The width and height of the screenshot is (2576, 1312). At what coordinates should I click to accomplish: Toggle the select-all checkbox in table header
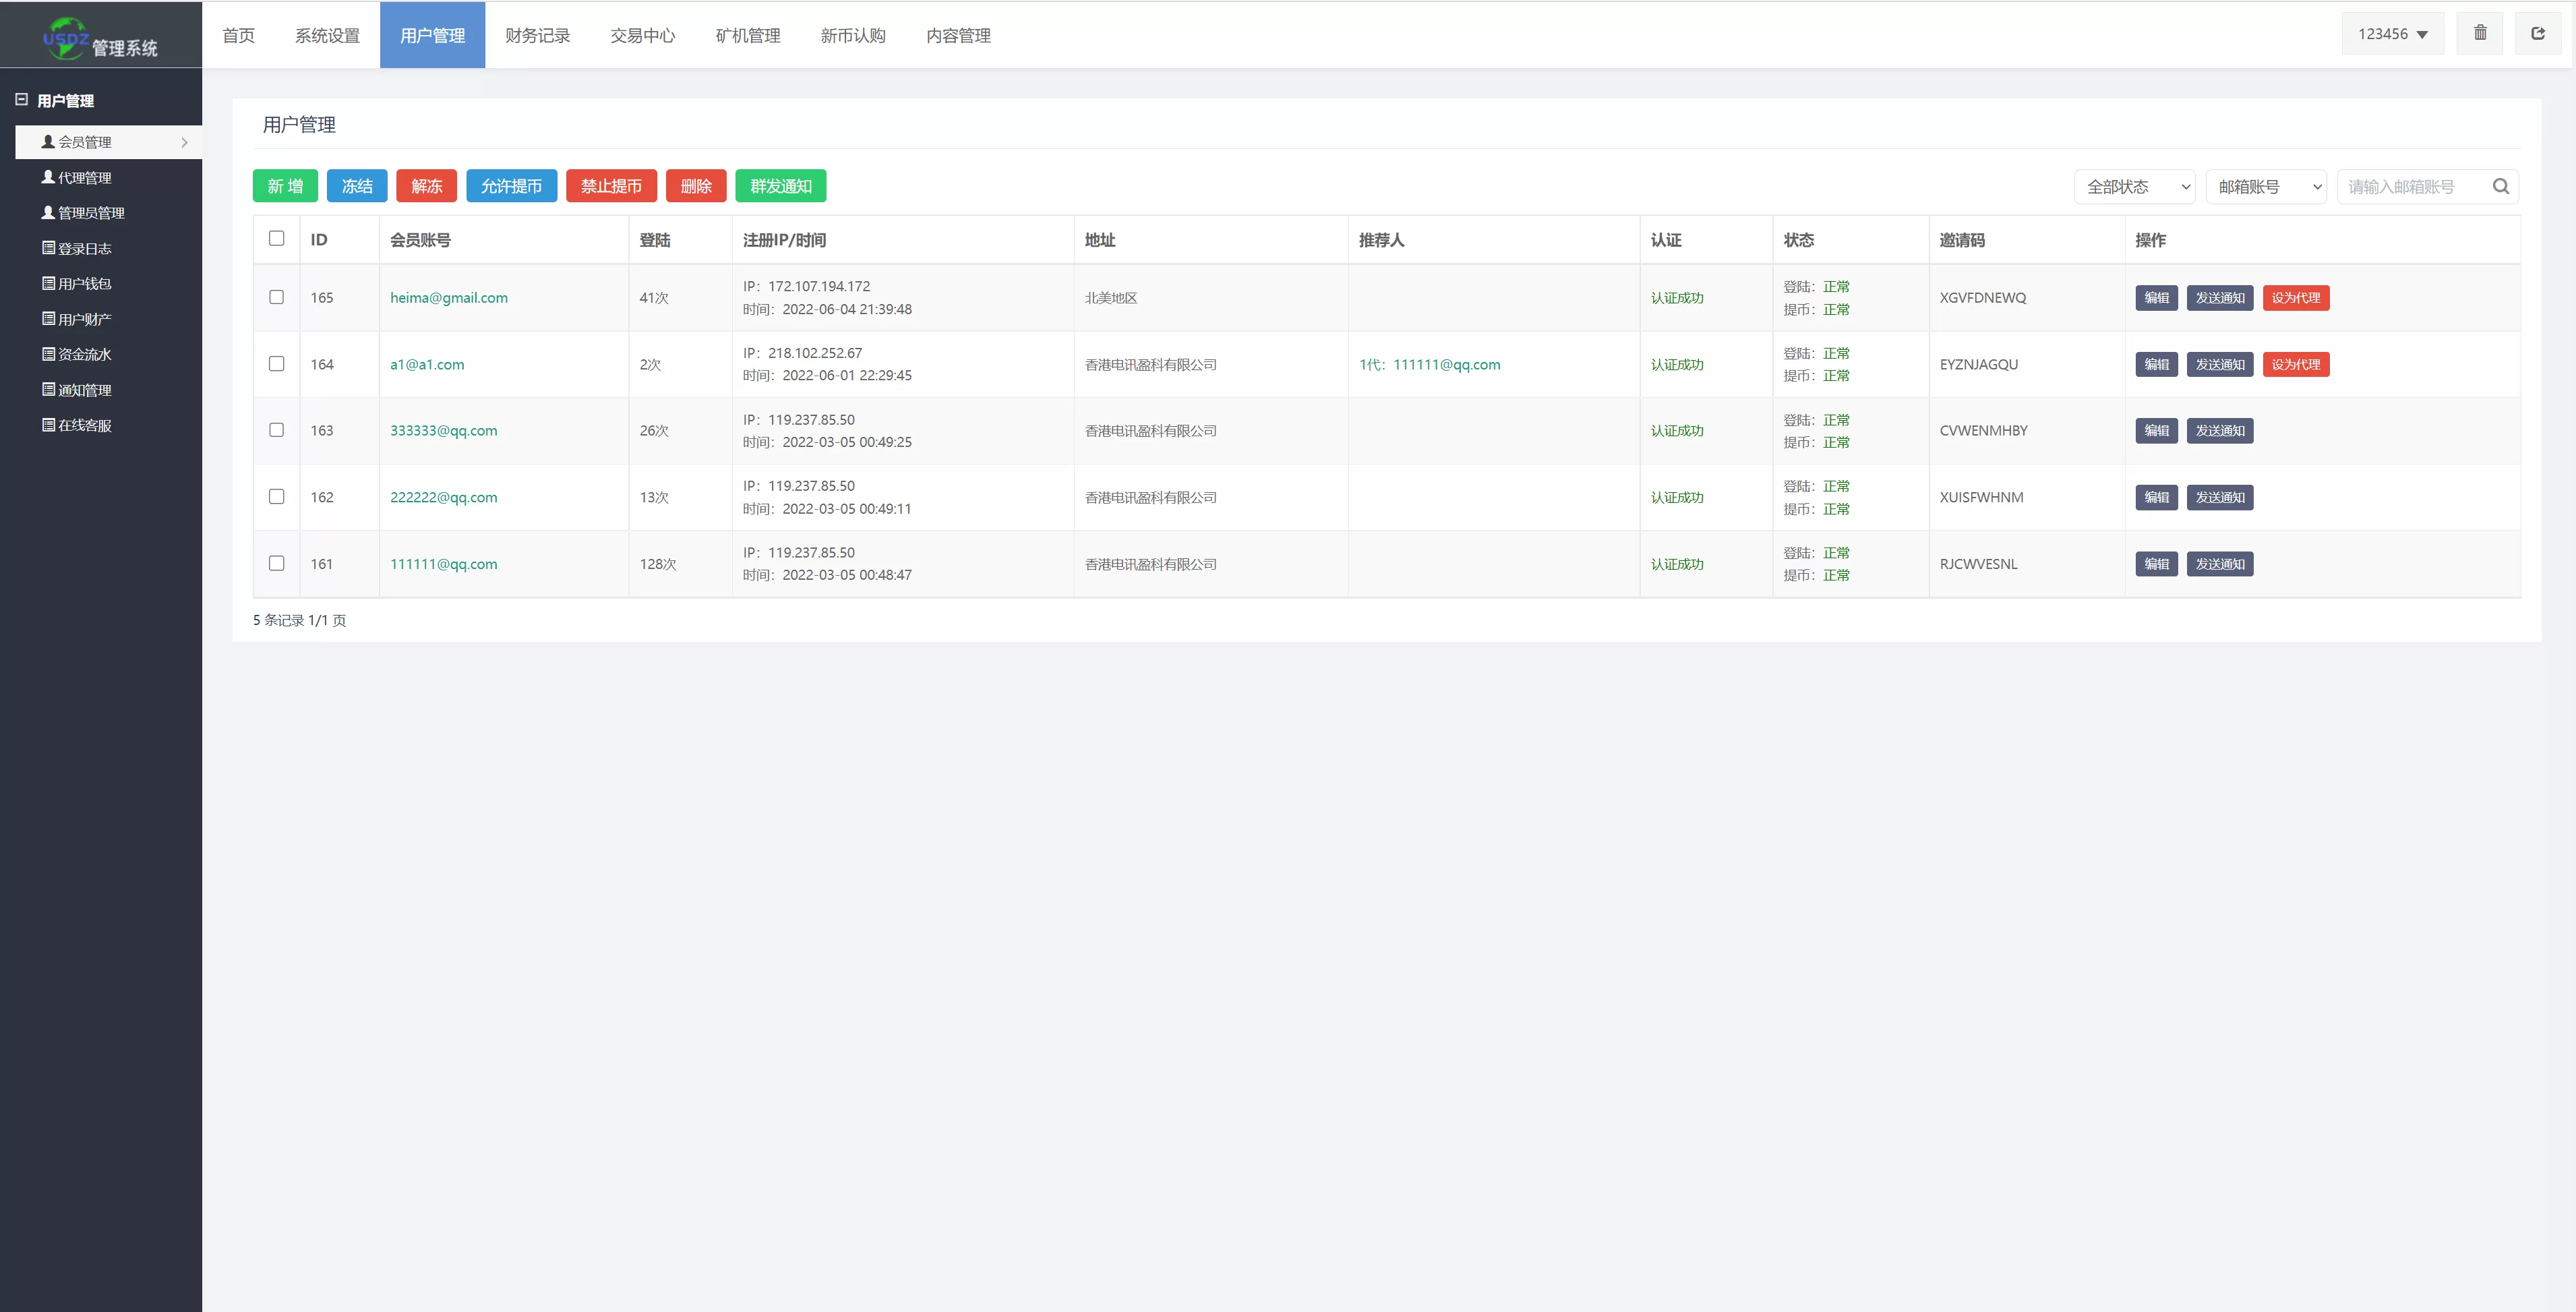coord(277,238)
